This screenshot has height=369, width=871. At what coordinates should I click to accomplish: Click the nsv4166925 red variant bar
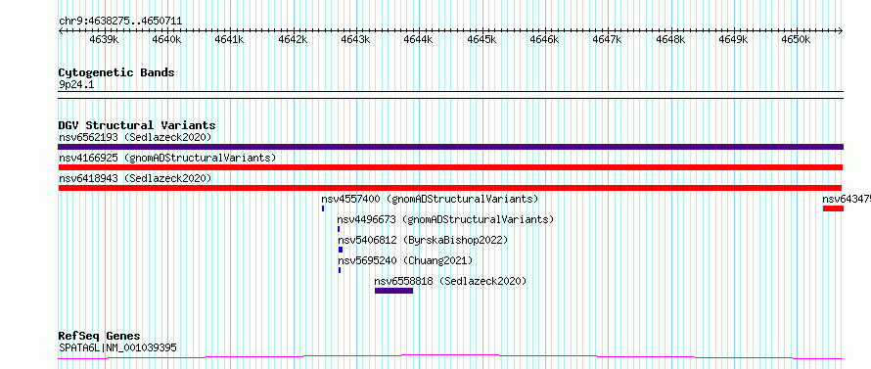[450, 167]
